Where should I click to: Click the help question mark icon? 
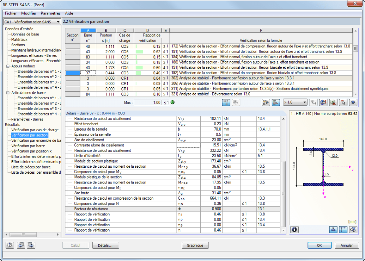tap(10, 245)
